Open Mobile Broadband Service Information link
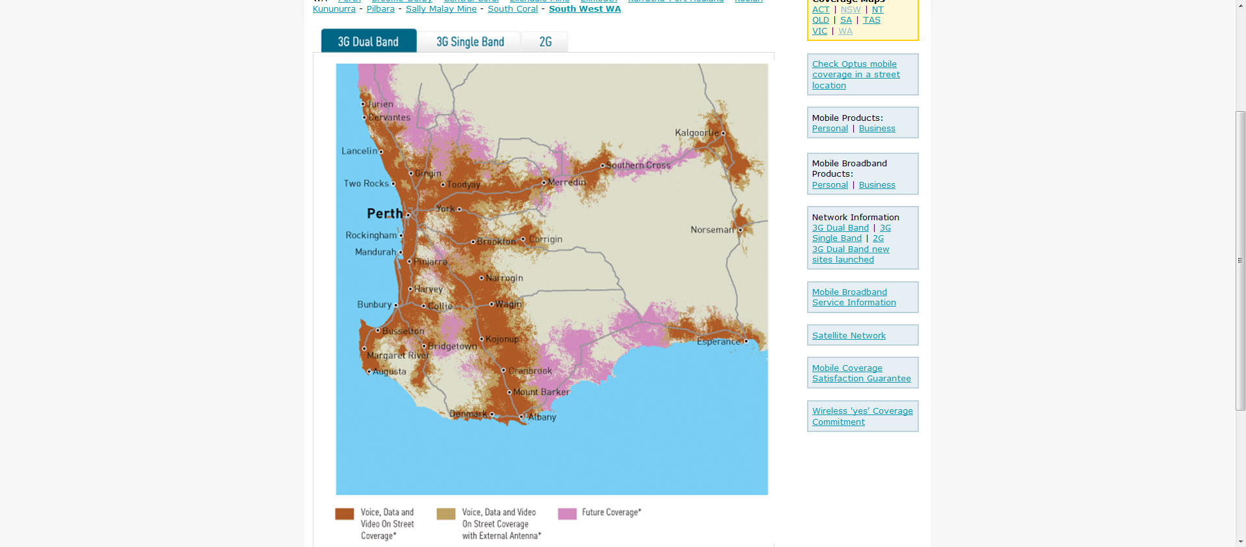1246x547 pixels. pos(853,298)
